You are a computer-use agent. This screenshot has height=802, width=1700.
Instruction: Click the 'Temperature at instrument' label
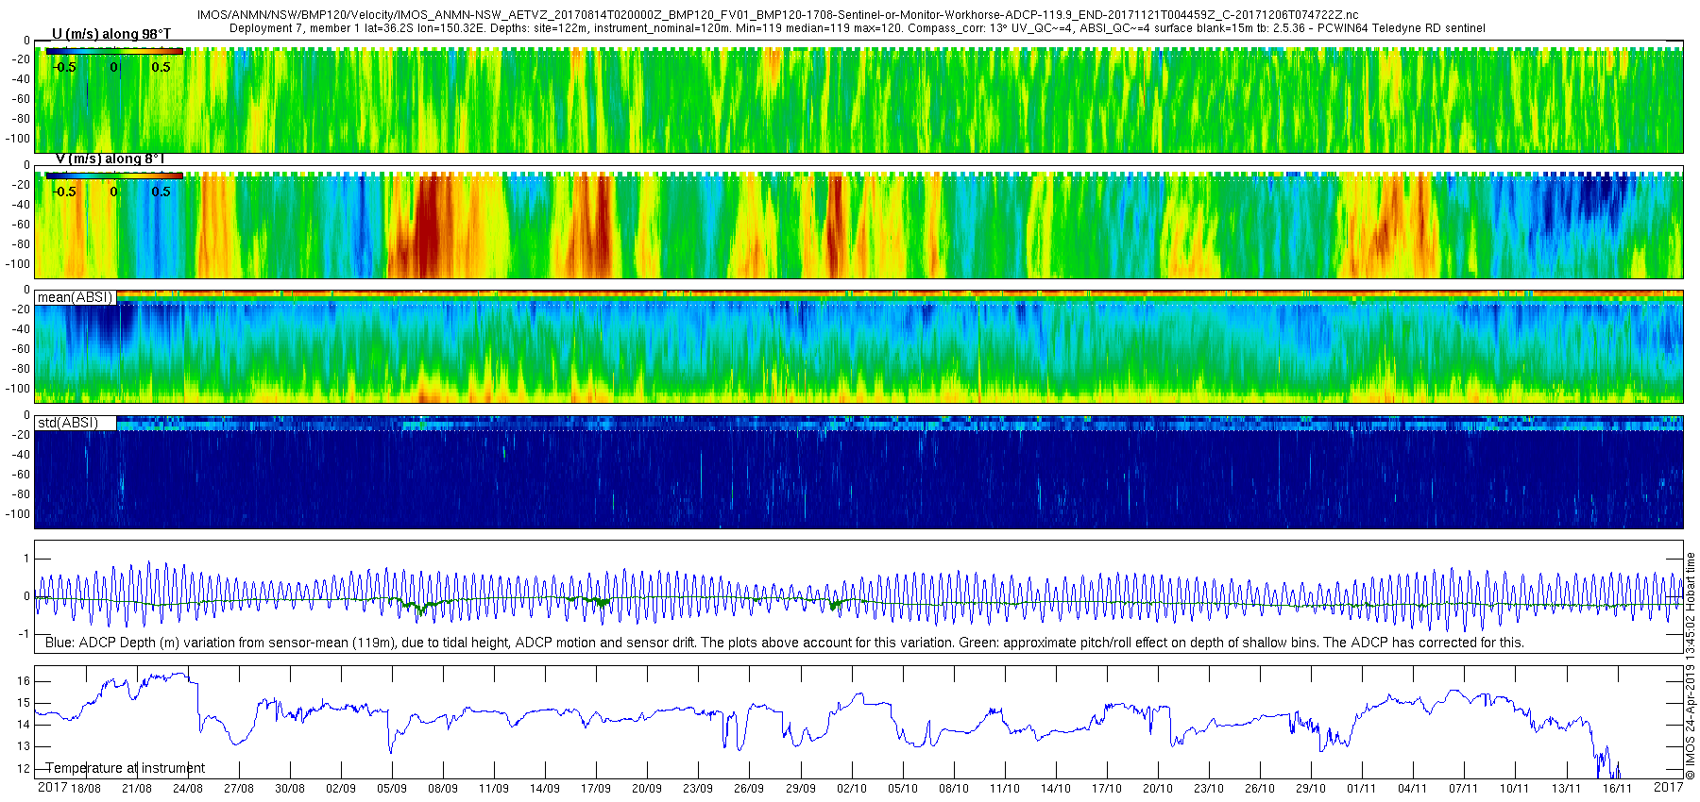coord(126,768)
